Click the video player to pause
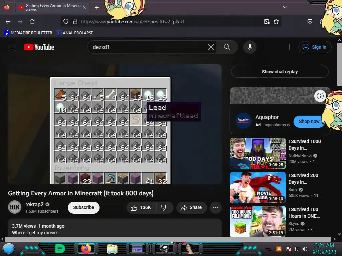Image resolution: width=342 pixels, height=256 pixels. pyautogui.click(x=115, y=124)
